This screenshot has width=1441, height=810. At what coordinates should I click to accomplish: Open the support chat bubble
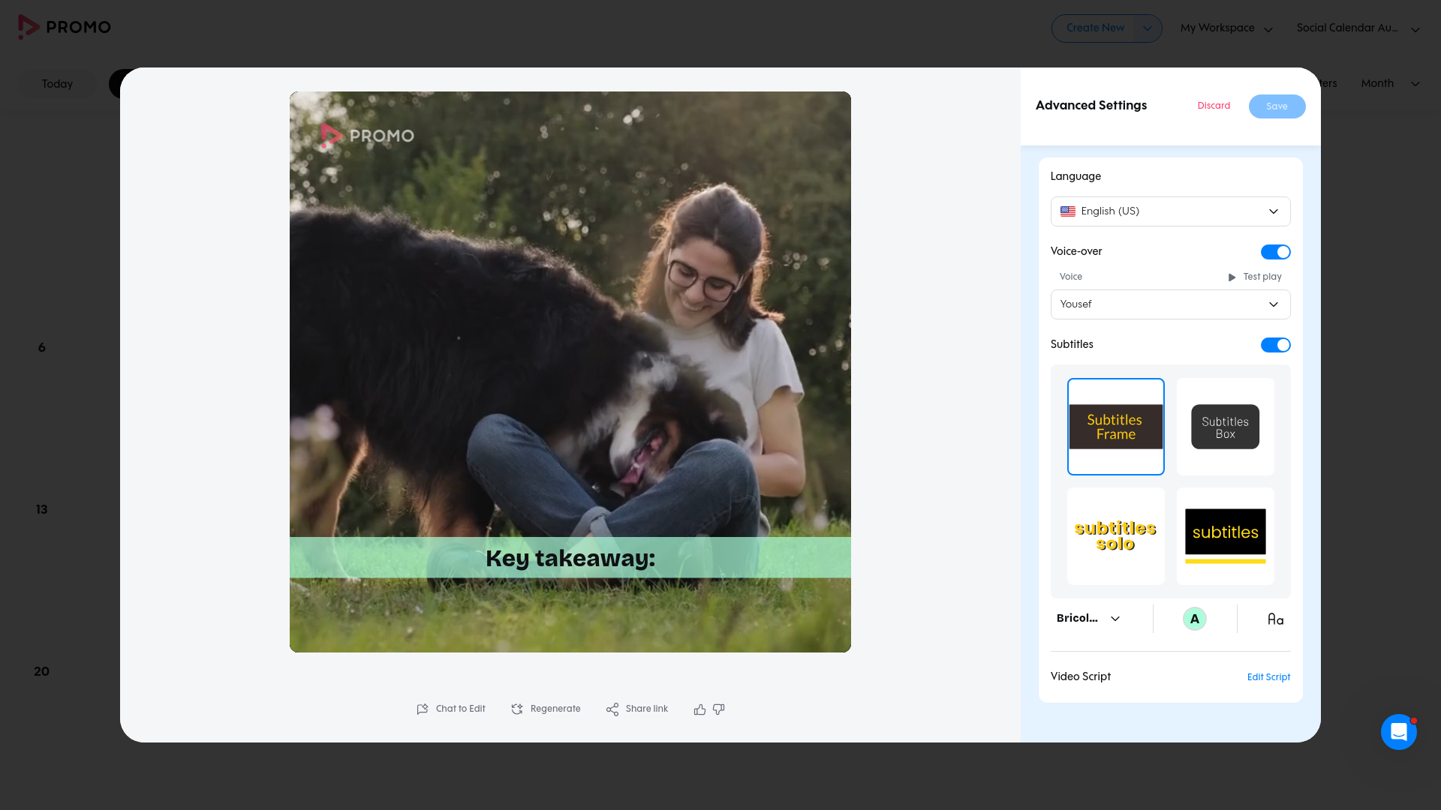(1398, 731)
